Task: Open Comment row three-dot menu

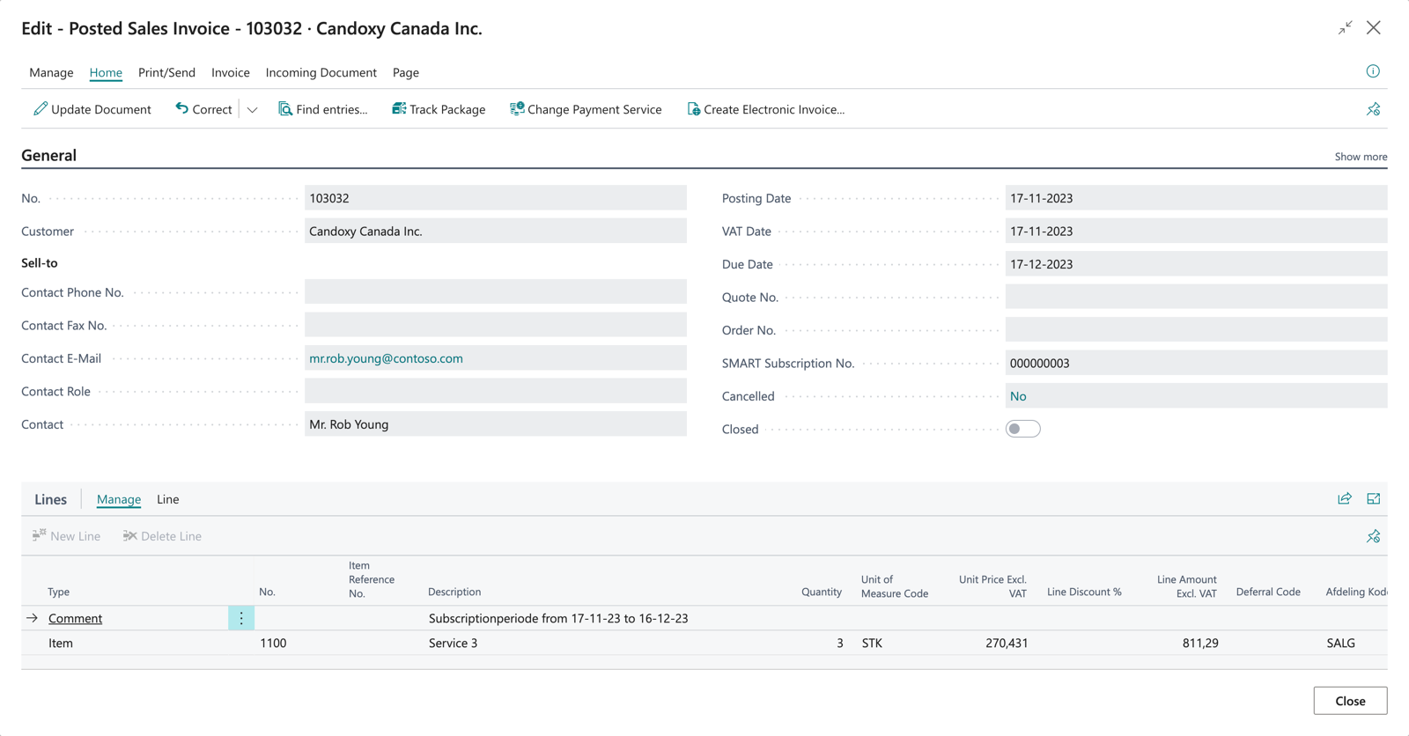Action: (x=241, y=618)
